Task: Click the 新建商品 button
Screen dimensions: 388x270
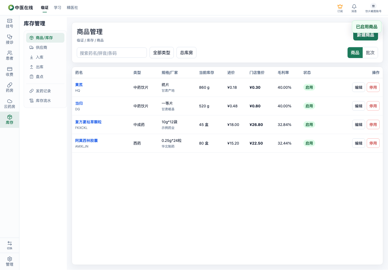Action: pos(366,36)
